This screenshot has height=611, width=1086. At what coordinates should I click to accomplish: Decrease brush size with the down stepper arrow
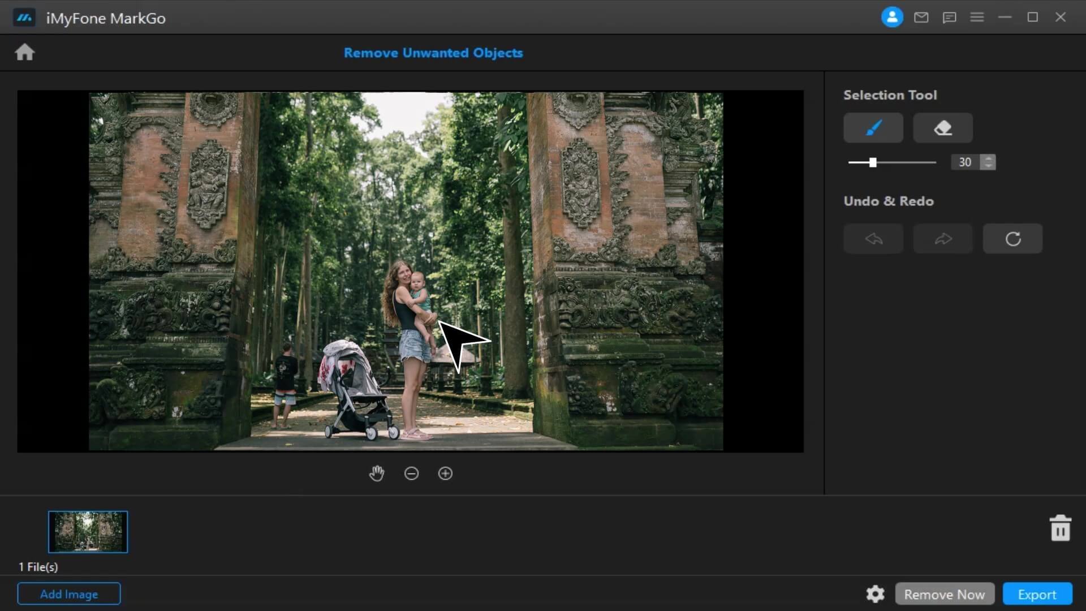(988, 166)
